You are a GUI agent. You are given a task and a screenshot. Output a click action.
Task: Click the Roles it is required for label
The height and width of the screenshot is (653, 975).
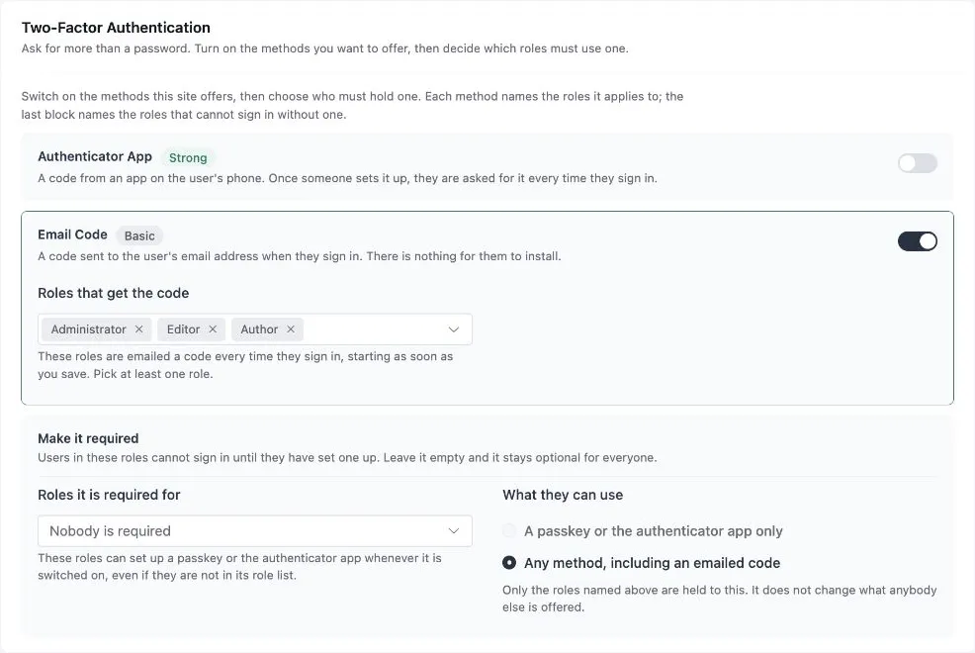tap(109, 495)
